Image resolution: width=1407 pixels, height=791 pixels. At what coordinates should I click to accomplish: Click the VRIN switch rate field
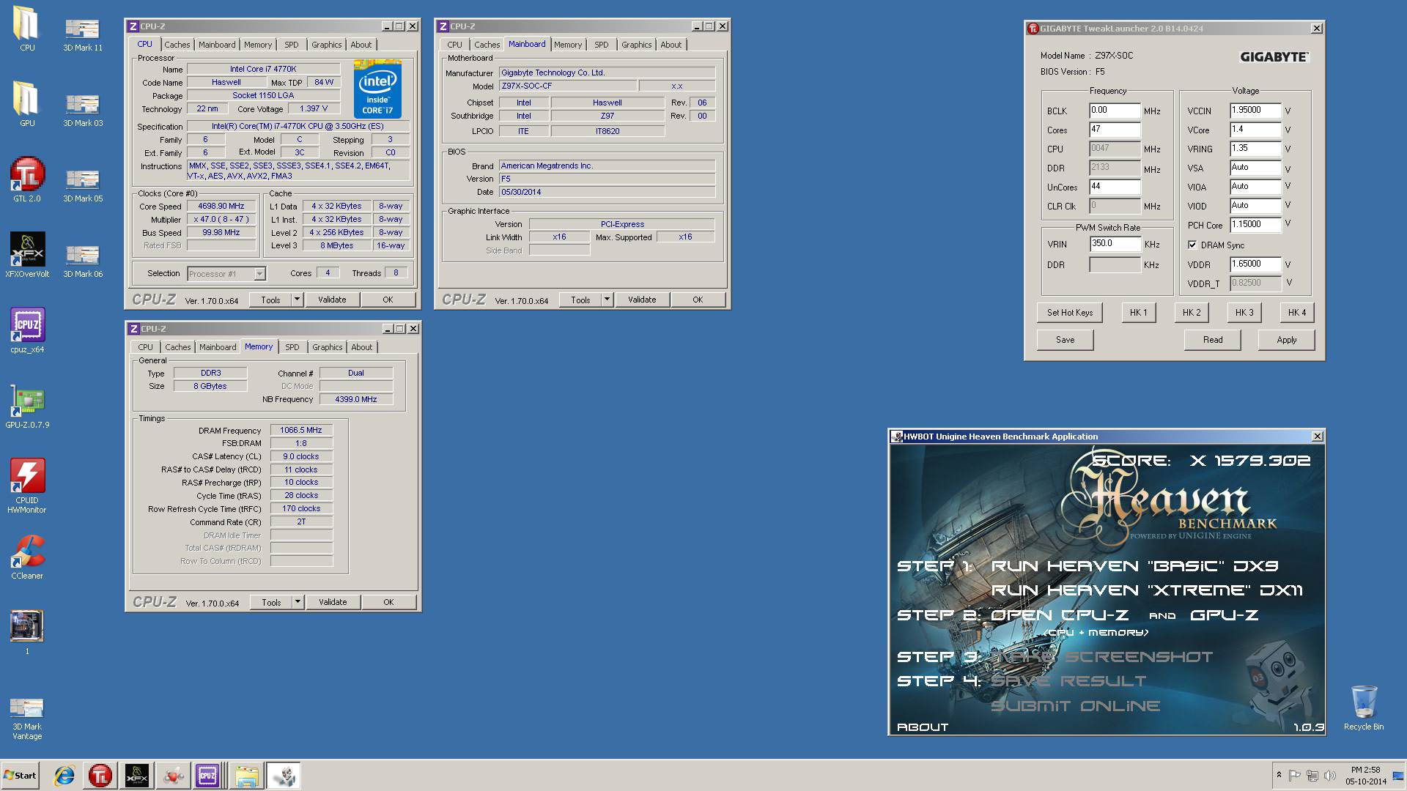point(1115,244)
